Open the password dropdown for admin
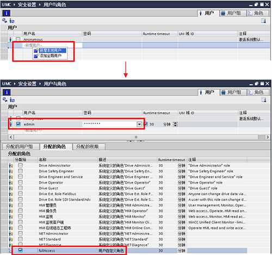This screenshot has height=255, width=272. pos(139,125)
